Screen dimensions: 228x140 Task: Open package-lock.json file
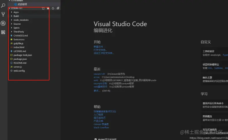23,55
